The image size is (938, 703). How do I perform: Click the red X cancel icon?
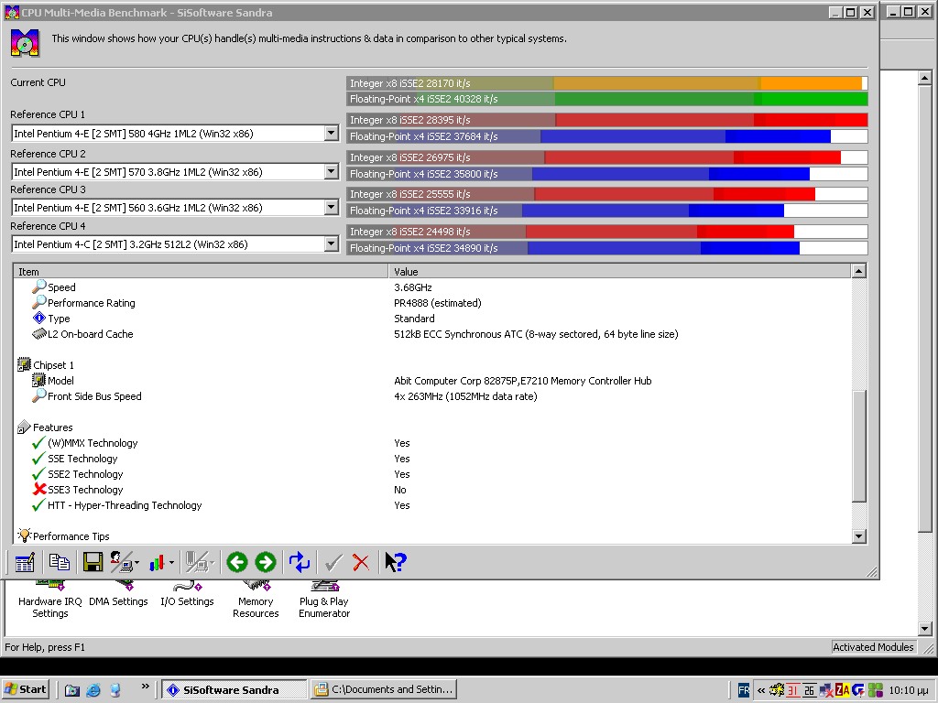[361, 562]
